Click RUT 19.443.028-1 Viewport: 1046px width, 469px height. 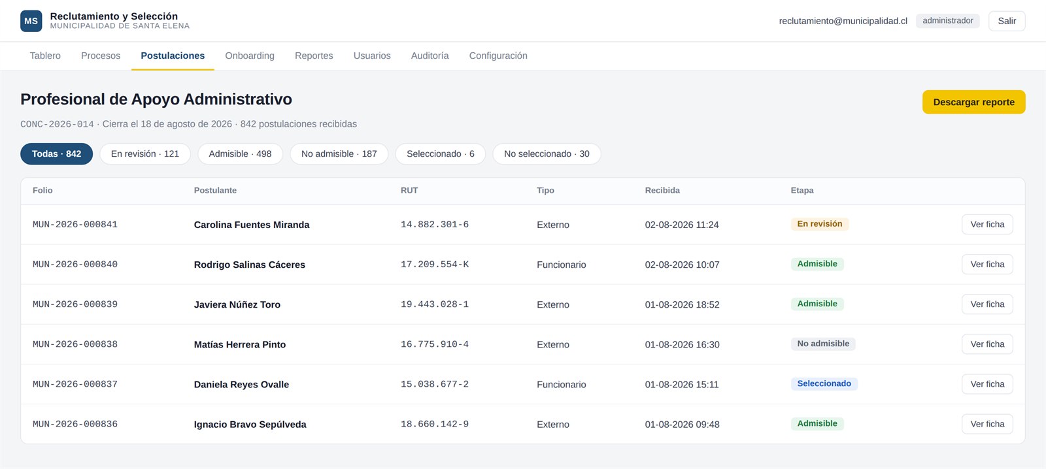coord(435,304)
